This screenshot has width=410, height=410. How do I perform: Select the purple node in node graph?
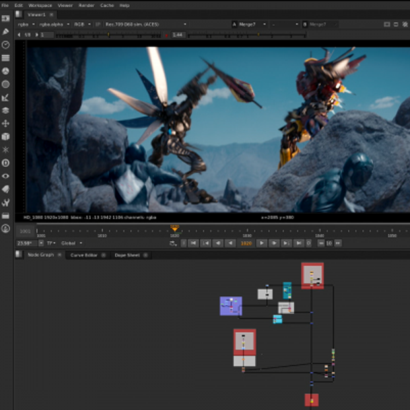(x=230, y=305)
